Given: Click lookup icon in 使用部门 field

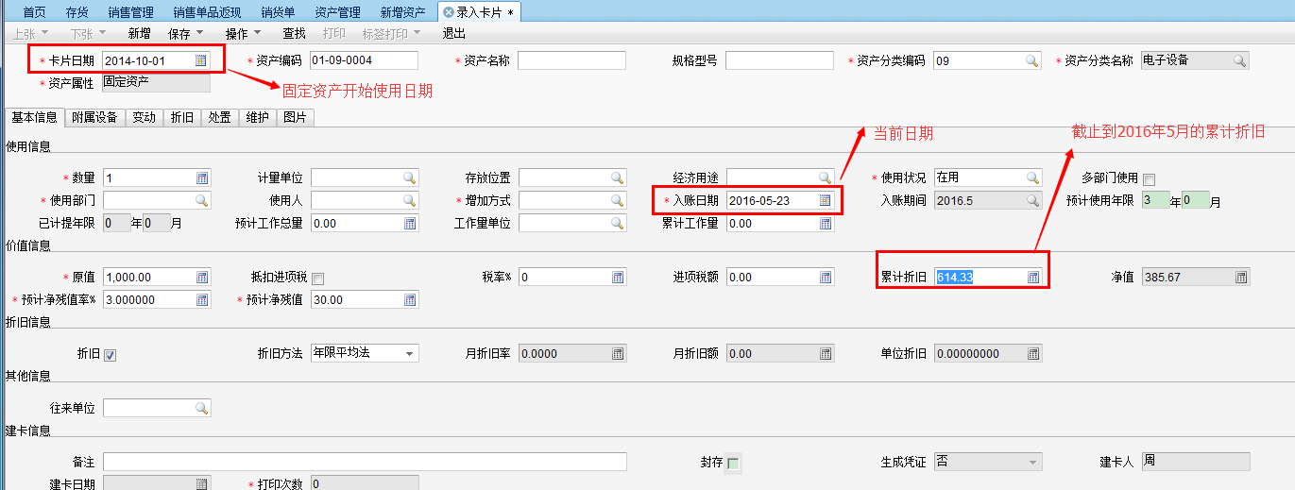Looking at the screenshot, I should tap(202, 200).
